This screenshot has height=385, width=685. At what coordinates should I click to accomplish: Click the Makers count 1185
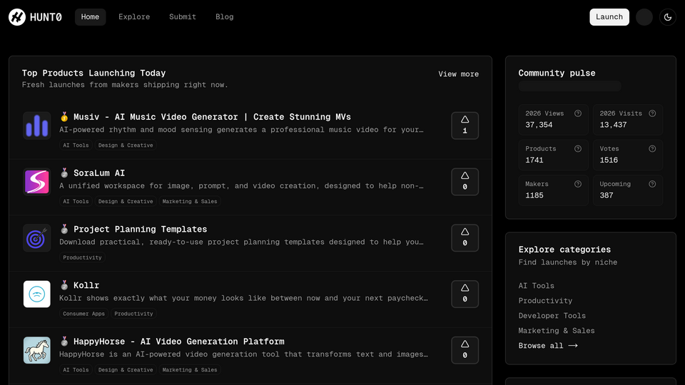(534, 195)
